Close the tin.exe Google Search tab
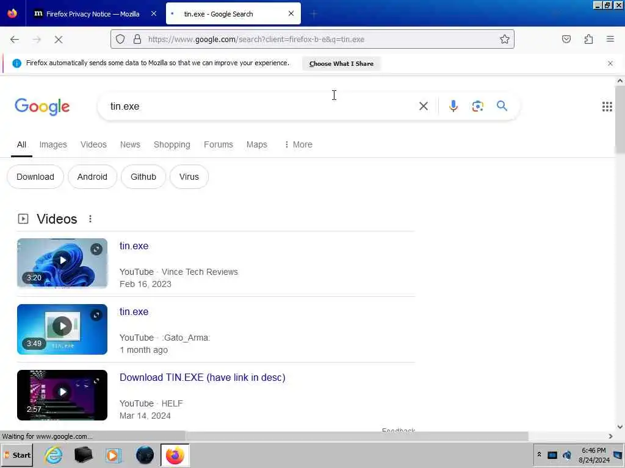The image size is (625, 468). coord(291,13)
